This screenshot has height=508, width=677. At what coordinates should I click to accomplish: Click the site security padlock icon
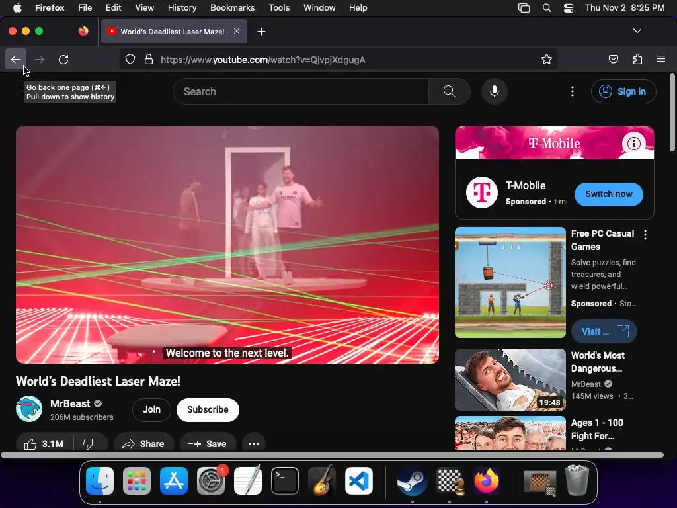click(x=149, y=59)
